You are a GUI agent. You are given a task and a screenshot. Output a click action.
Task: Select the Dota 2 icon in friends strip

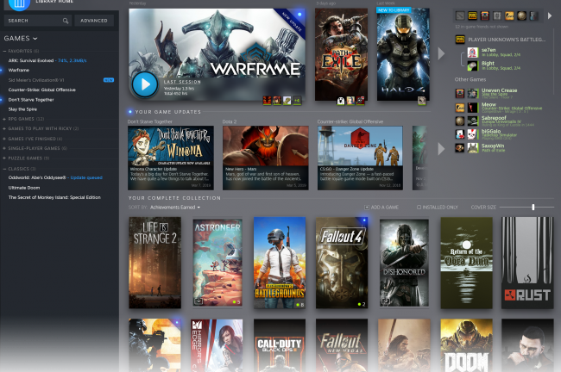click(x=460, y=15)
